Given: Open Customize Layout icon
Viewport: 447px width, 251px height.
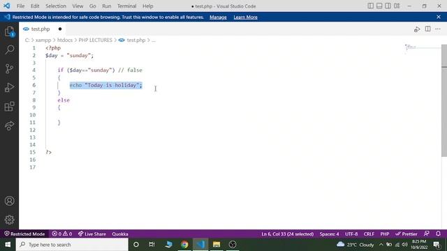Looking at the screenshot, I should pyautogui.click(x=397, y=6).
